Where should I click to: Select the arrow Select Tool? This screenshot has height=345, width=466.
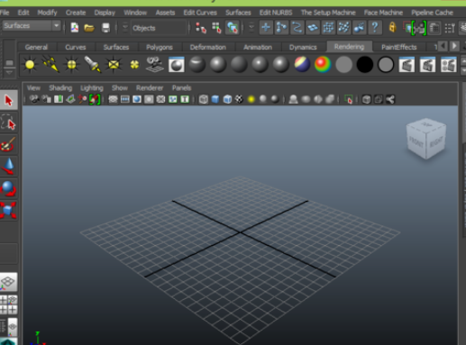[9, 101]
